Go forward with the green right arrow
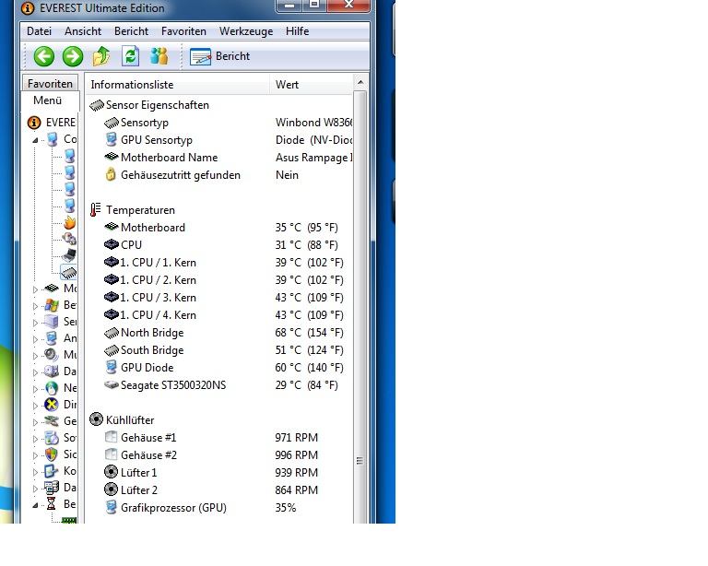This screenshot has height=566, width=708. (x=73, y=56)
